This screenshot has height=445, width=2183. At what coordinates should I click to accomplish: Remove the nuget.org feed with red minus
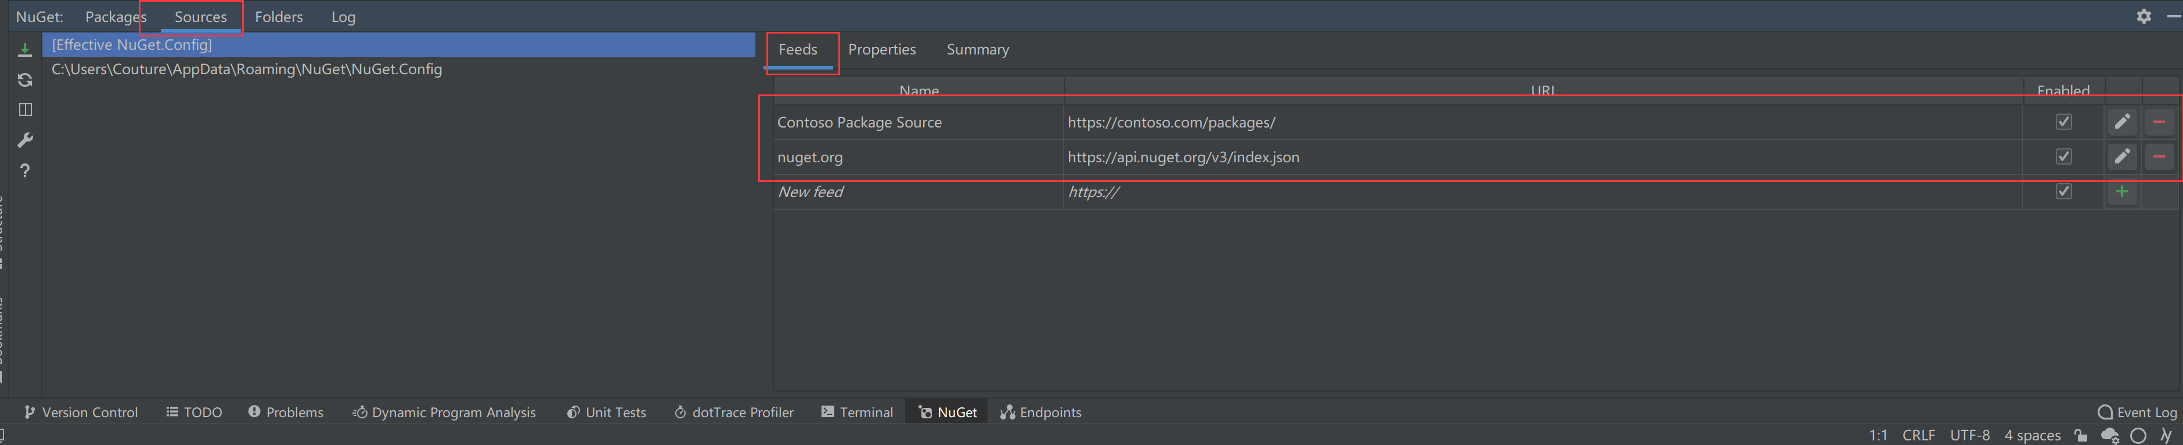click(x=2159, y=158)
